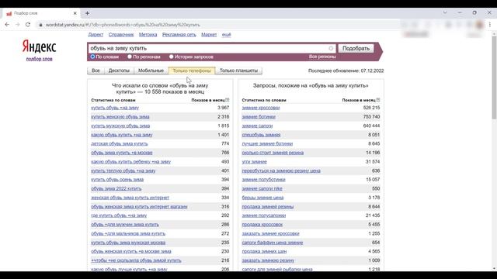Select the По словам radio button
This screenshot has height=279, width=497.
92,57
